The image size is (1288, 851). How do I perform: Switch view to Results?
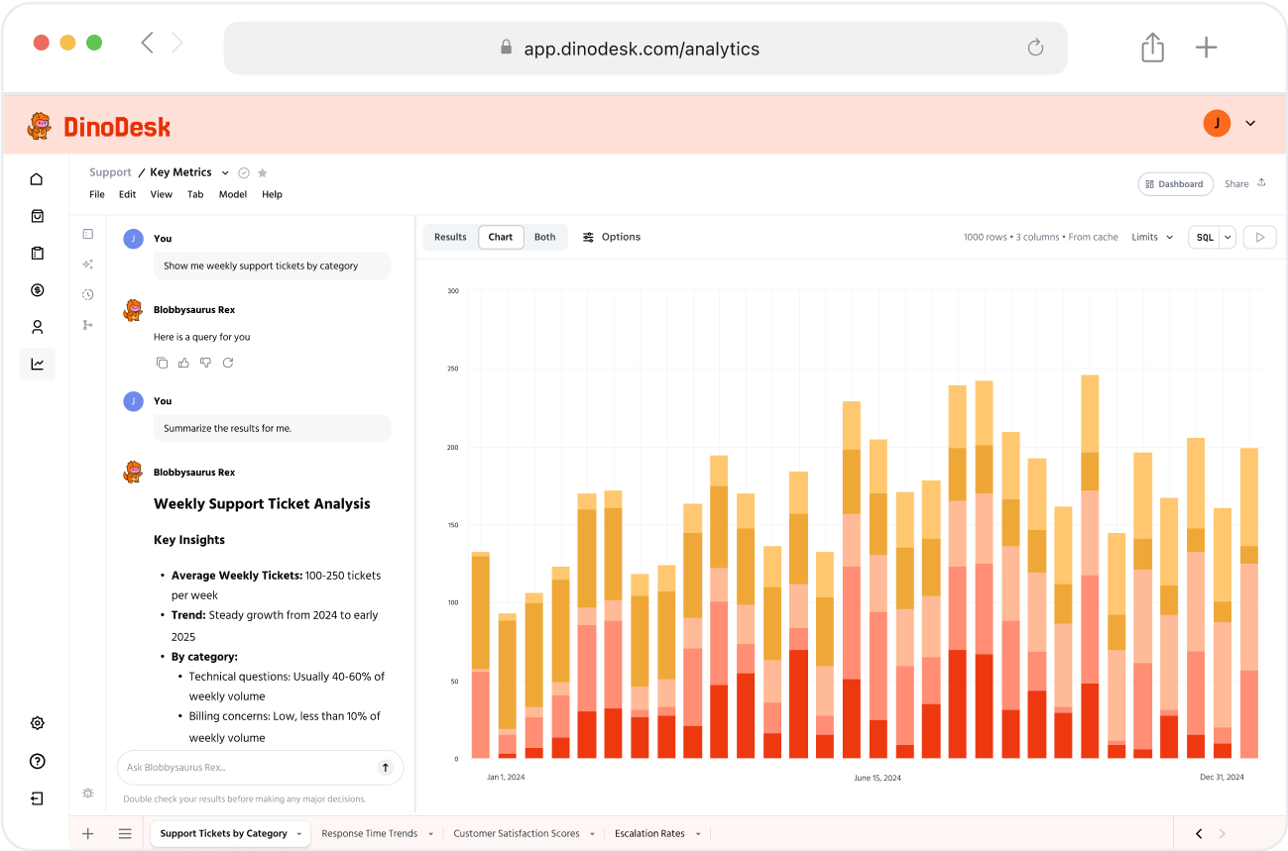(450, 237)
